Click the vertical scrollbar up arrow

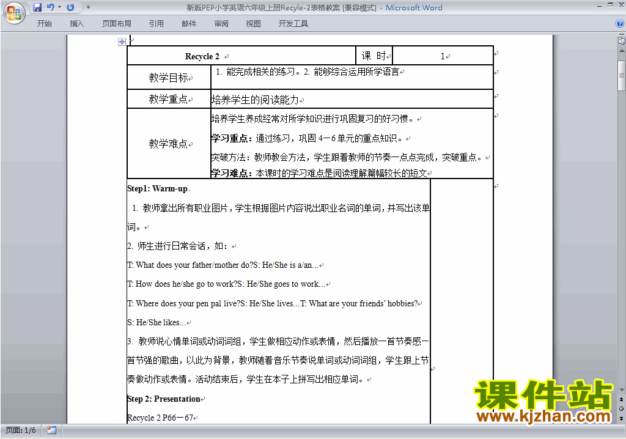pos(622,51)
